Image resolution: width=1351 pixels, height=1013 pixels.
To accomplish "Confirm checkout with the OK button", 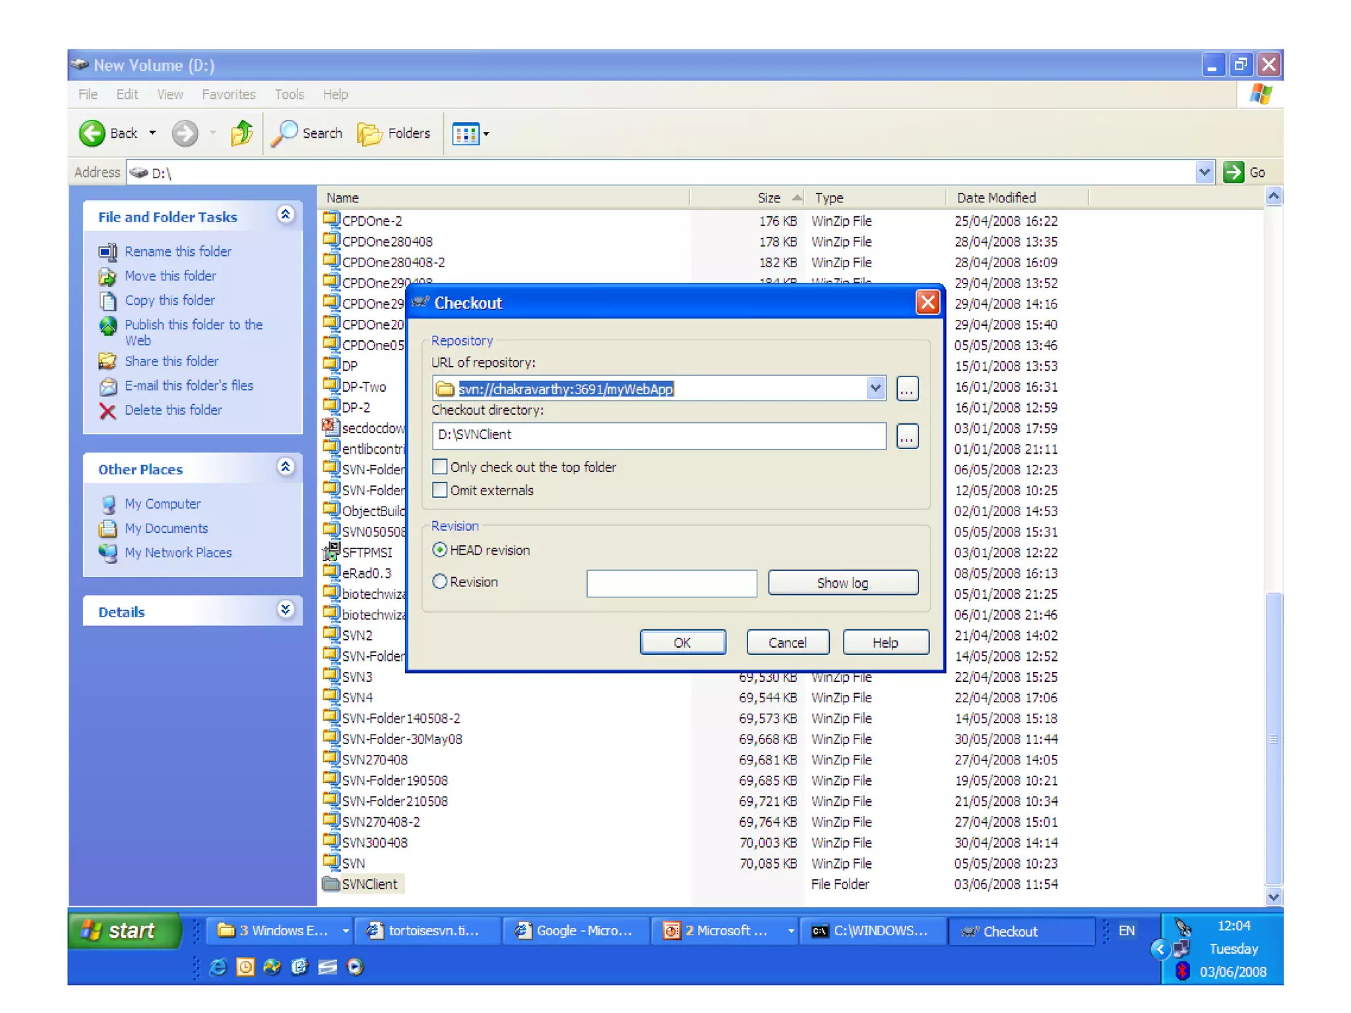I will pyautogui.click(x=682, y=642).
